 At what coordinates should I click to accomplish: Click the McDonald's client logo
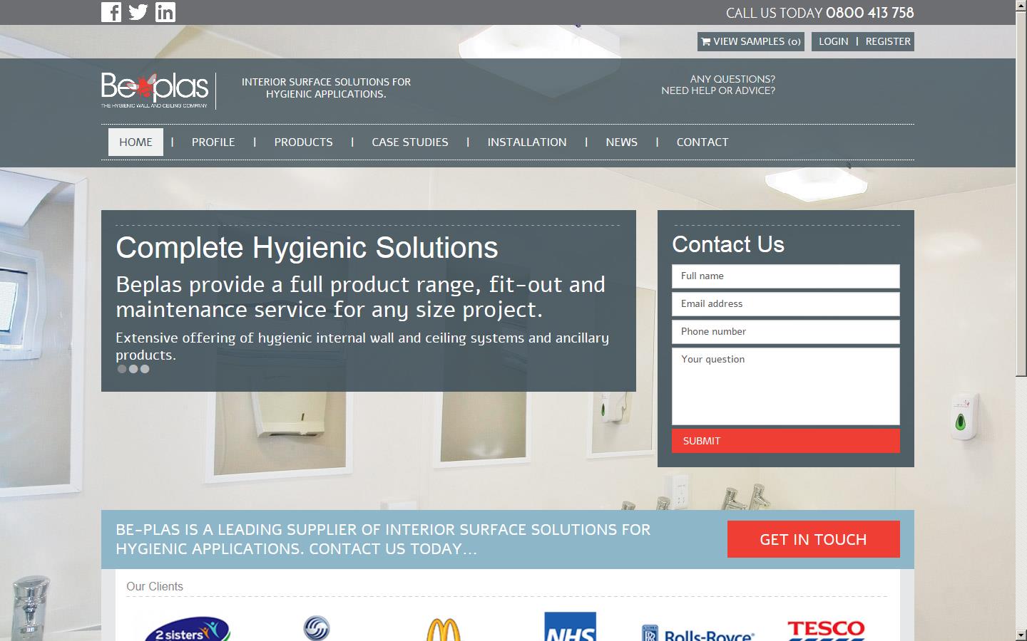coord(443,629)
